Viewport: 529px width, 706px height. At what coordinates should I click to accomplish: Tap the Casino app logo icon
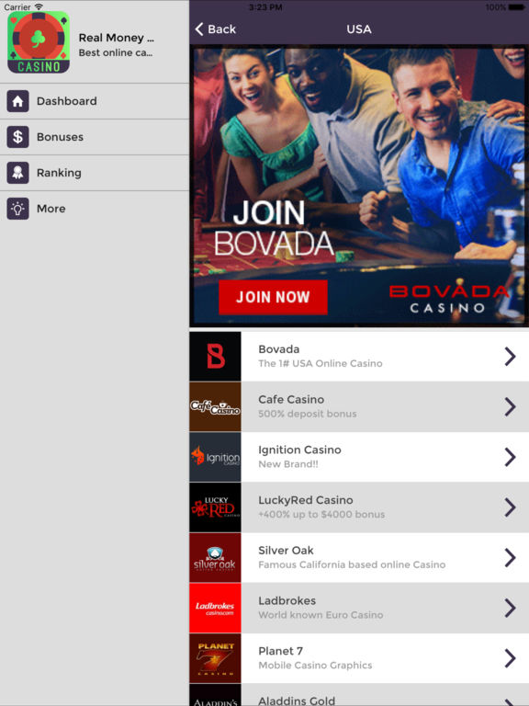[x=39, y=43]
